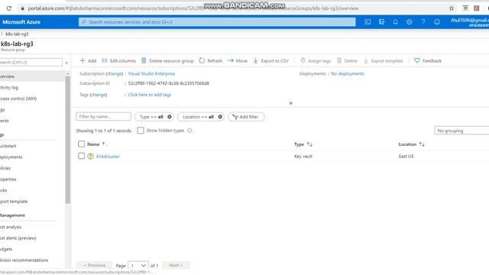This screenshot has width=489, height=275.
Task: Go to Microsoft Azure home
Action: click(21, 22)
